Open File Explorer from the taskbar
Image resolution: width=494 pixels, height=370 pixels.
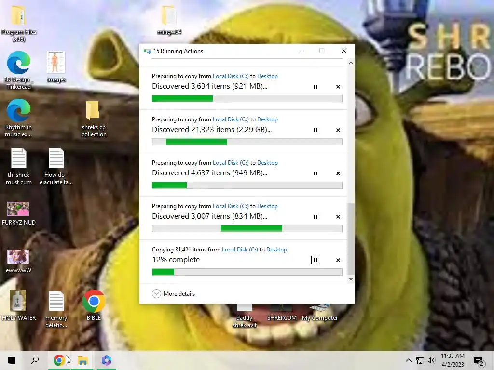coord(82,360)
